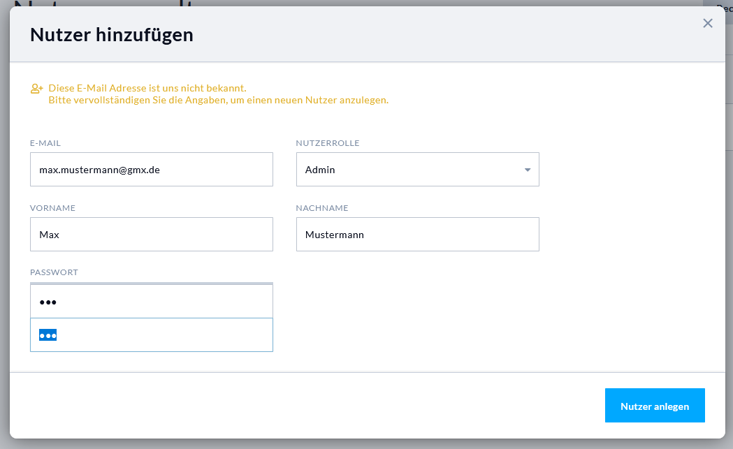Click the Nutzerrolle dropdown arrow
The image size is (733, 449).
click(x=528, y=170)
